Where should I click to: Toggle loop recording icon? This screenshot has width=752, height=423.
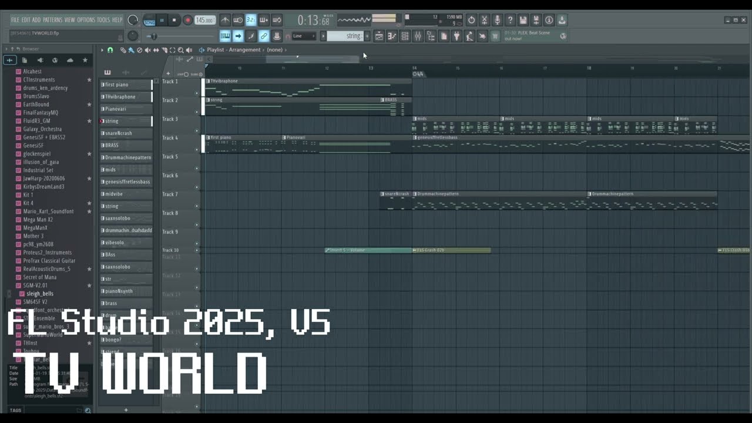pos(277,20)
